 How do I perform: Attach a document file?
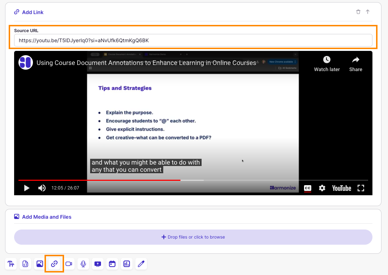click(25, 264)
